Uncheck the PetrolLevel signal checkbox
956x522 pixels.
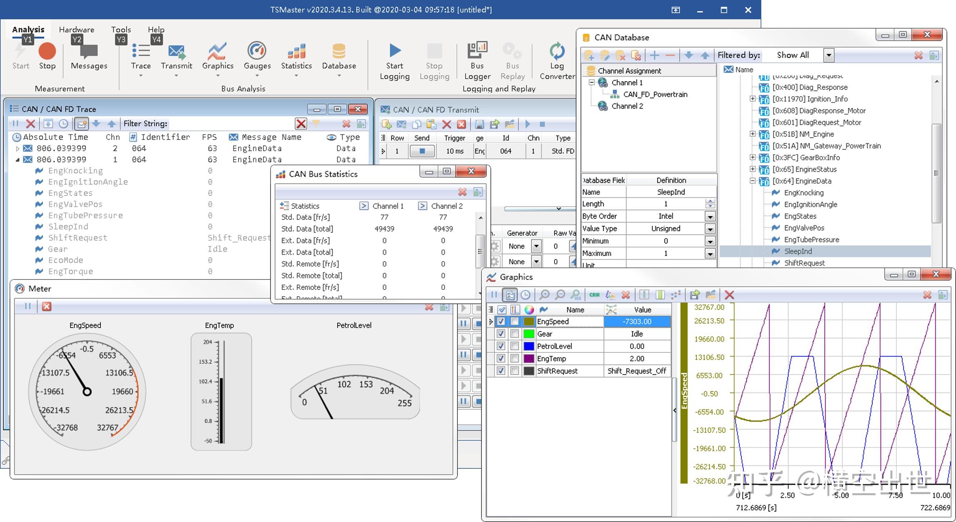click(501, 346)
